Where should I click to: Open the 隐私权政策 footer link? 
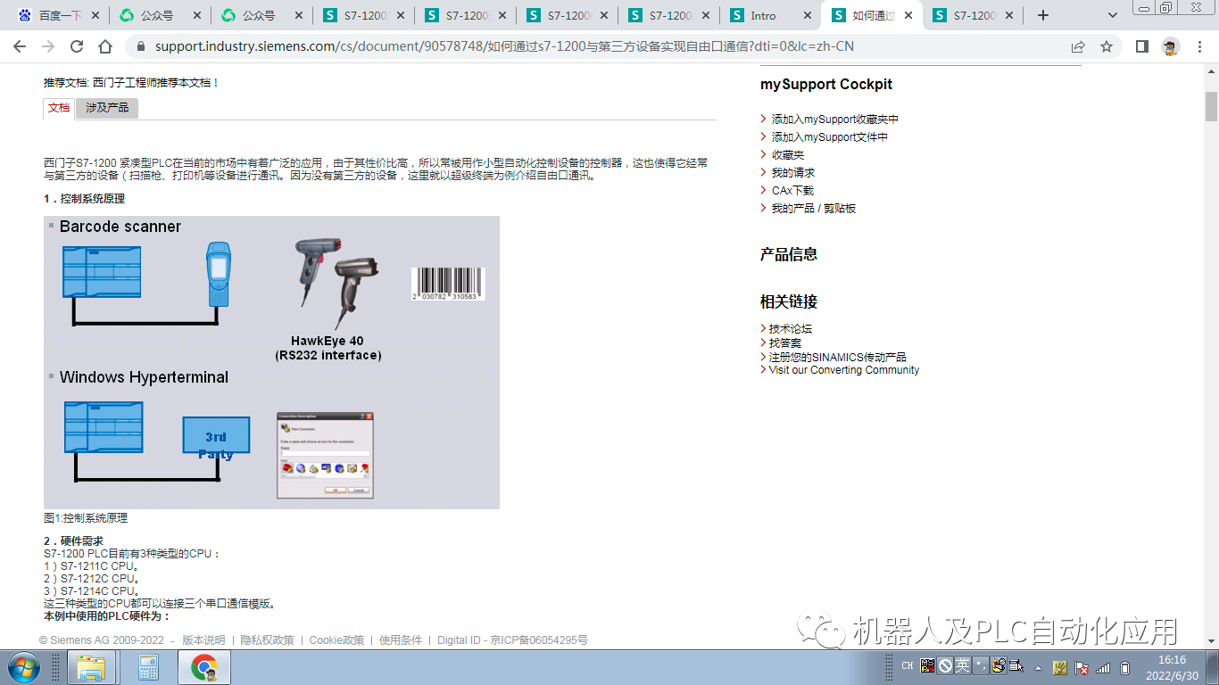[268, 640]
